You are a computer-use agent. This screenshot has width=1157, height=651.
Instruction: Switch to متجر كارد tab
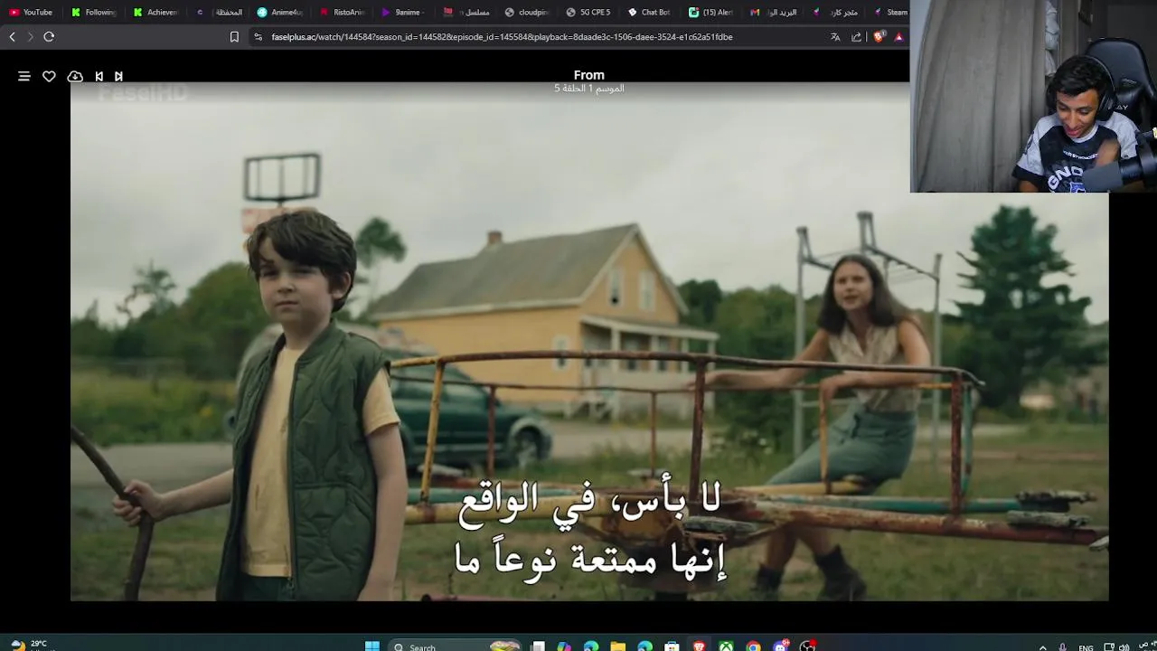[836, 13]
